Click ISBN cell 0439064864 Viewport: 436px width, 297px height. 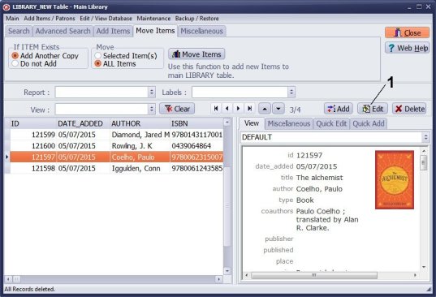pos(196,146)
